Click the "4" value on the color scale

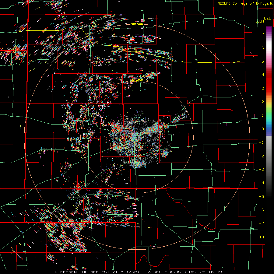pos(263,75)
